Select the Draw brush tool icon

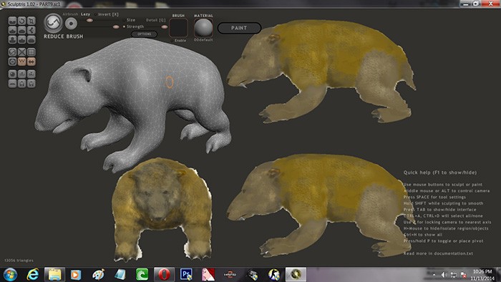[x=12, y=31]
